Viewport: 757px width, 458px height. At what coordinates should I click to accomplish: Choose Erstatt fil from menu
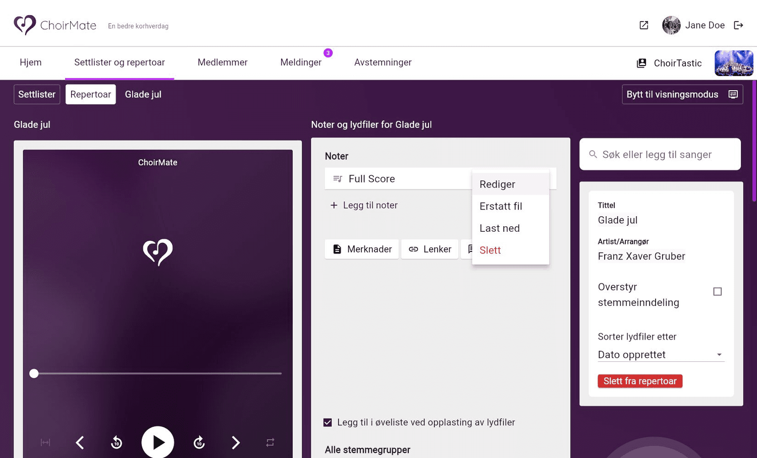click(x=511, y=206)
